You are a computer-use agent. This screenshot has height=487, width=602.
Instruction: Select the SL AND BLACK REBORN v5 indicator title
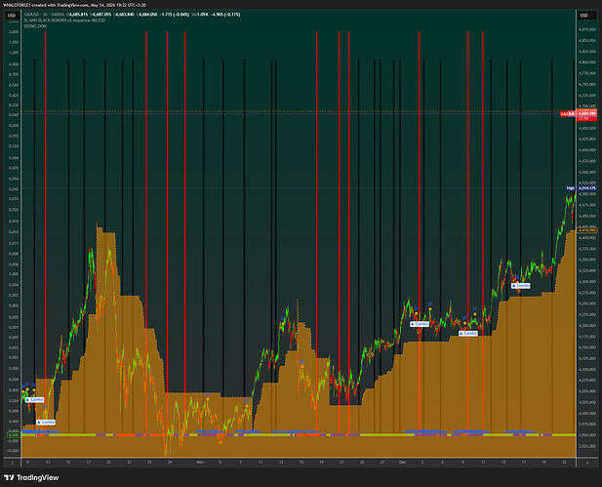64,20
